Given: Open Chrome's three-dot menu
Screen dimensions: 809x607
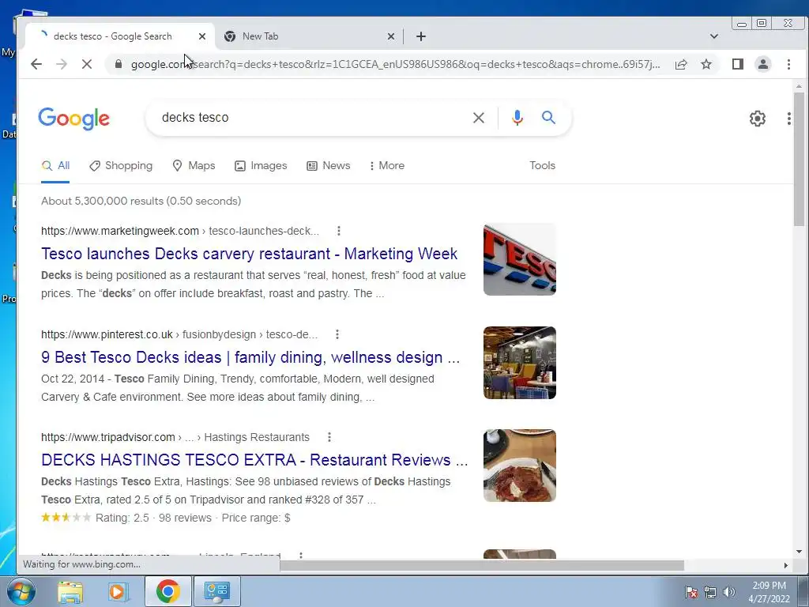Looking at the screenshot, I should 788,64.
